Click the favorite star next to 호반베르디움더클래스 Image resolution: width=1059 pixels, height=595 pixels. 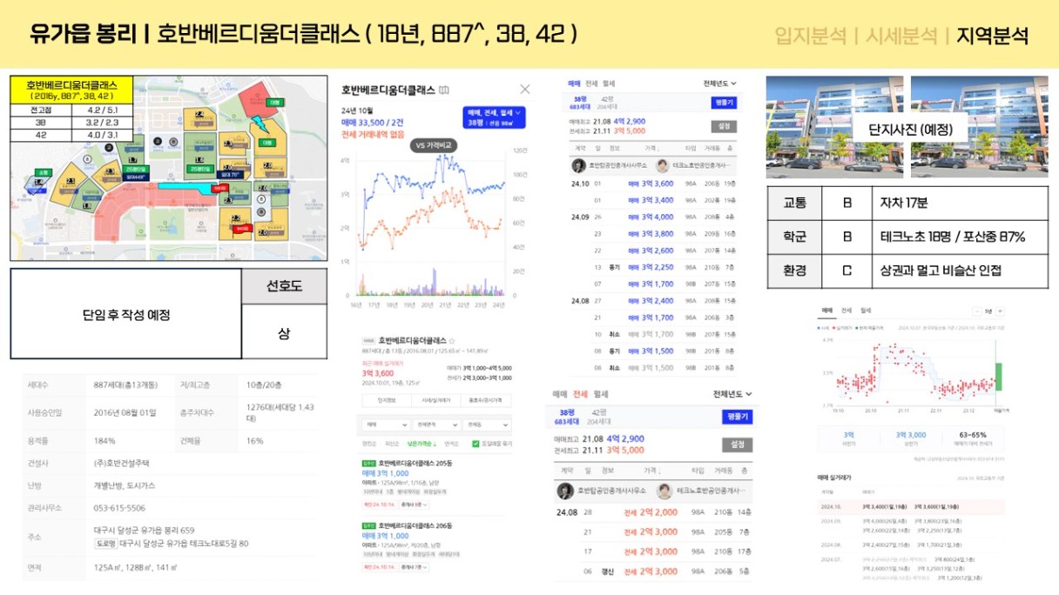point(451,340)
